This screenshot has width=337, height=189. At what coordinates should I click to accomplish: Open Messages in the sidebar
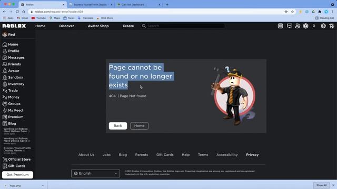tap(13, 58)
